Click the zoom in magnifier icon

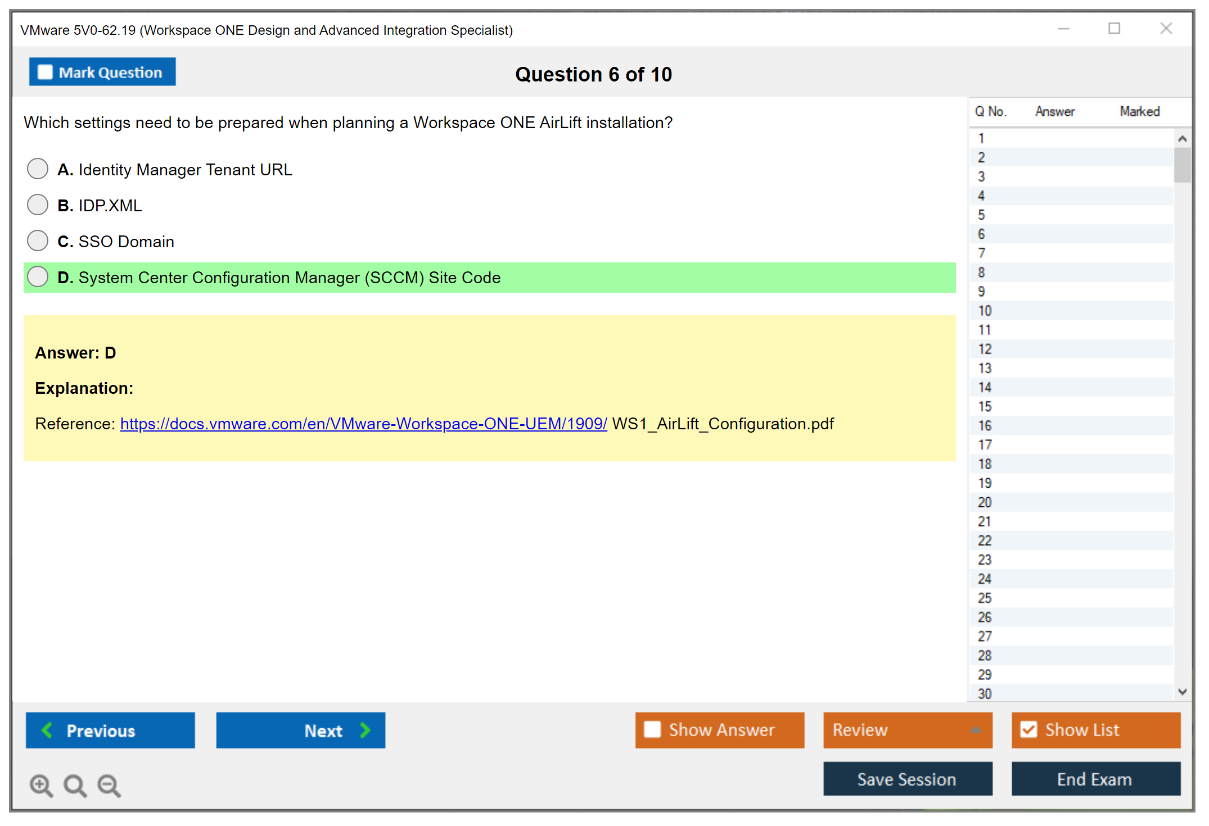click(41, 785)
